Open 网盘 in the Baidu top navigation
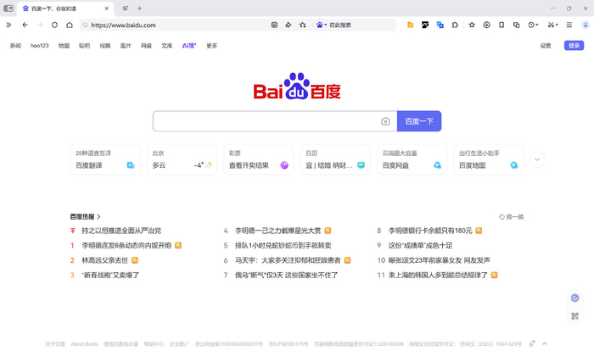594x351 pixels. tap(146, 46)
